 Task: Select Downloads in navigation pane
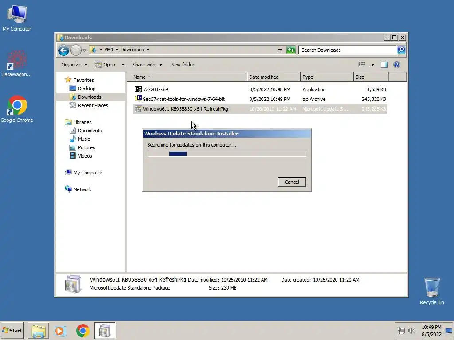(90, 97)
